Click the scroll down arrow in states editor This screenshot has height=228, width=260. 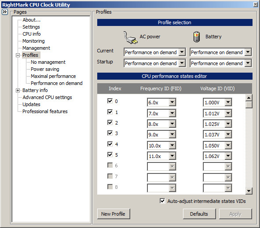(x=249, y=191)
